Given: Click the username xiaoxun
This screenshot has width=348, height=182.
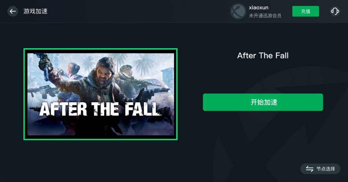Looking at the screenshot, I should [x=259, y=8].
